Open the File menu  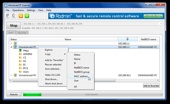click(7, 10)
